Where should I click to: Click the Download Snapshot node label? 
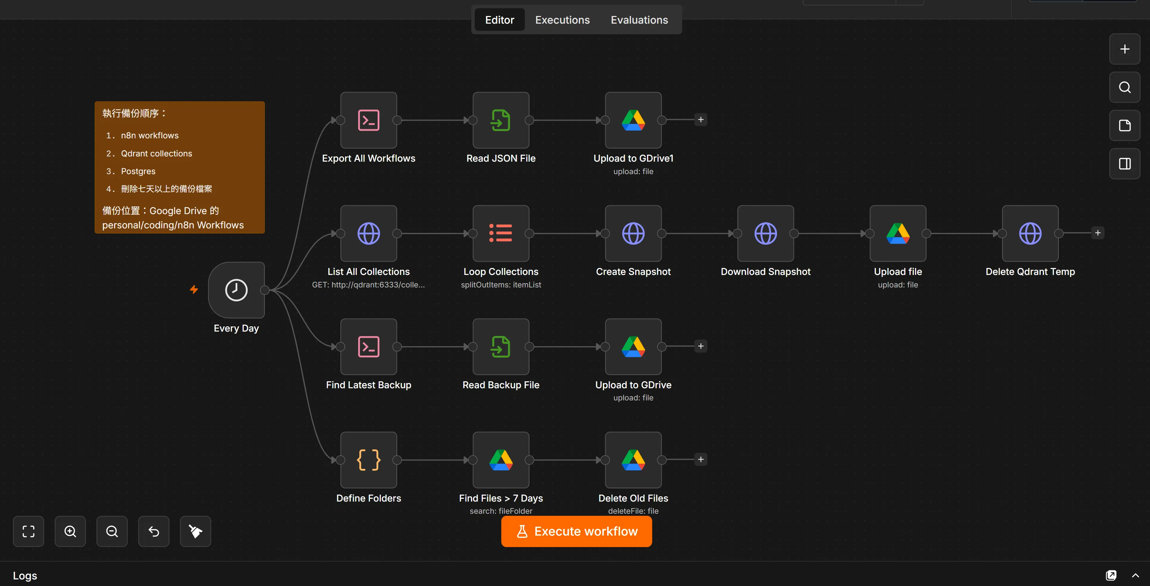click(x=766, y=272)
